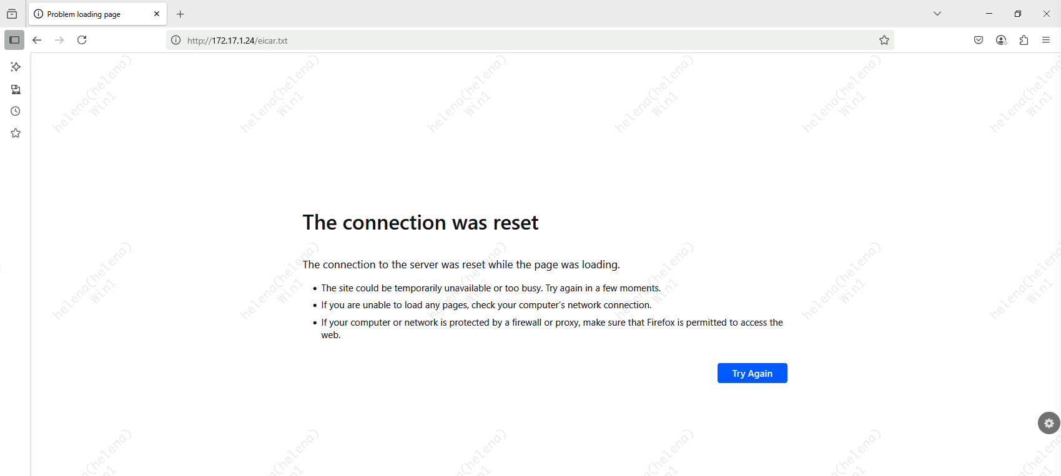The image size is (1061, 476).
Task: Bookmark this page with the star
Action: (884, 41)
